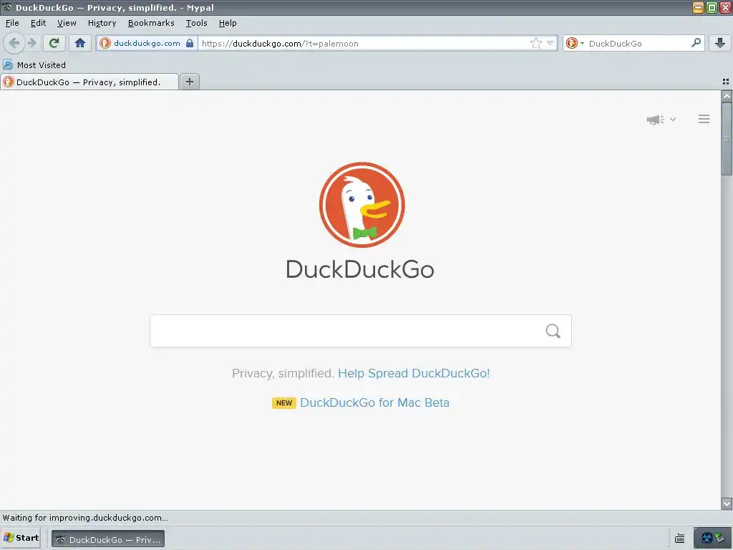Click the DuckDuckGo wordmark text

[360, 269]
